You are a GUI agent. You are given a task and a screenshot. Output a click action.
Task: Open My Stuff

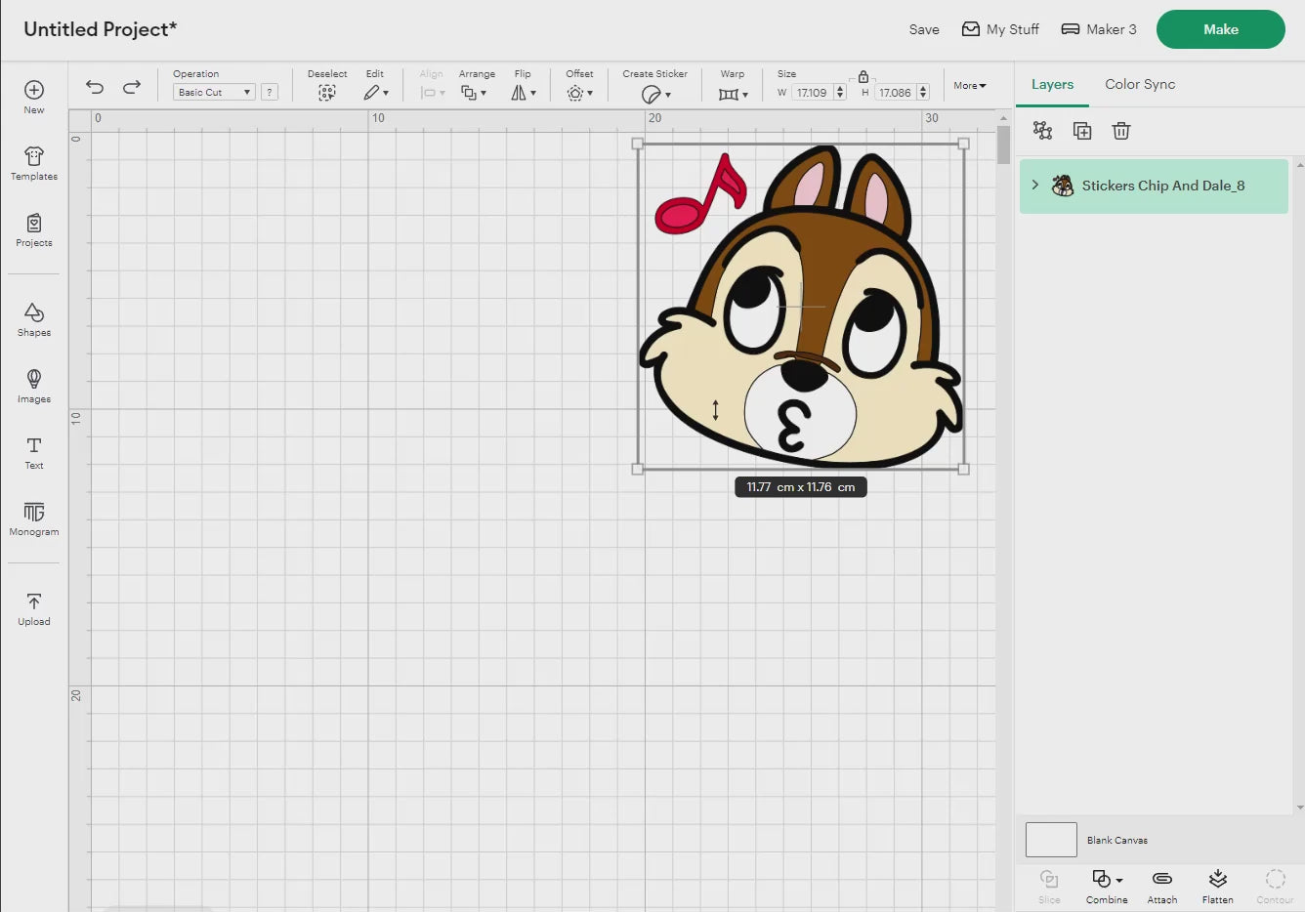[x=1000, y=29]
